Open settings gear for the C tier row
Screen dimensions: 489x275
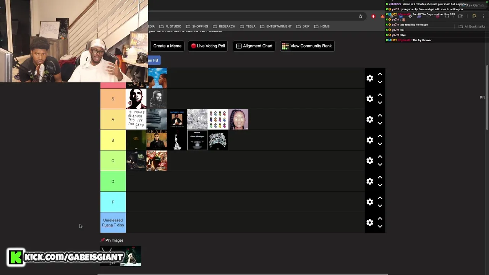pos(370,161)
